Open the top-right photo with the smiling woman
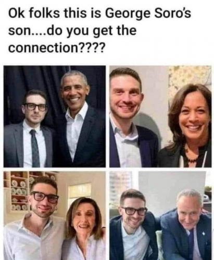 pyautogui.click(x=160, y=116)
